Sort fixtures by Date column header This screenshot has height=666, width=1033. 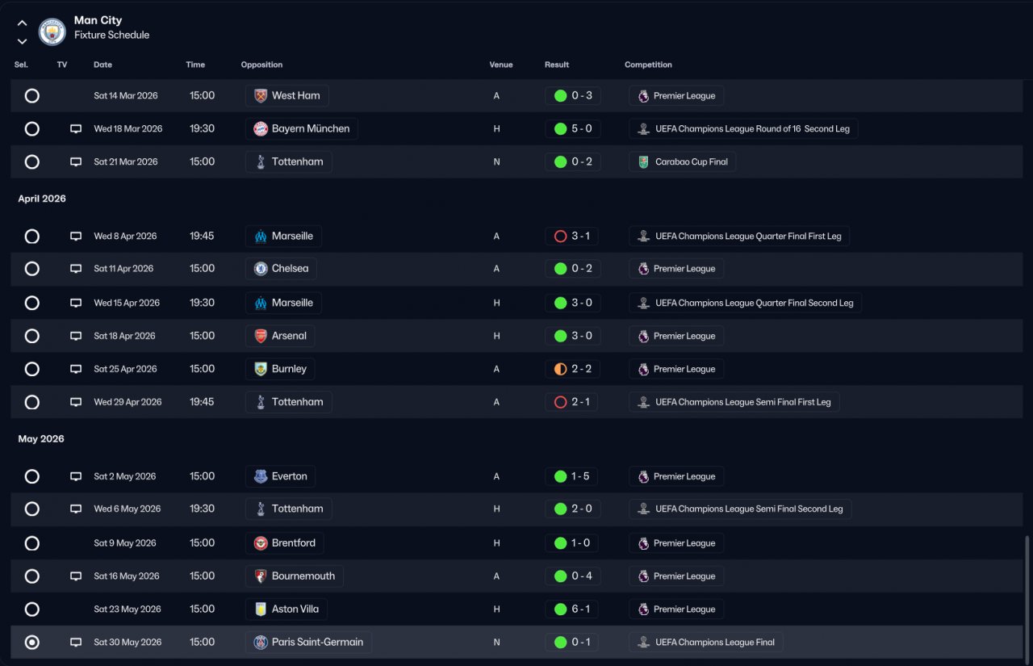tap(102, 65)
